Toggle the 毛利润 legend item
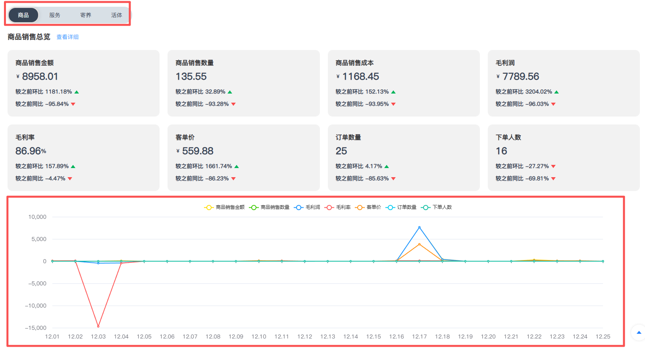The height and width of the screenshot is (348, 645). [x=307, y=207]
